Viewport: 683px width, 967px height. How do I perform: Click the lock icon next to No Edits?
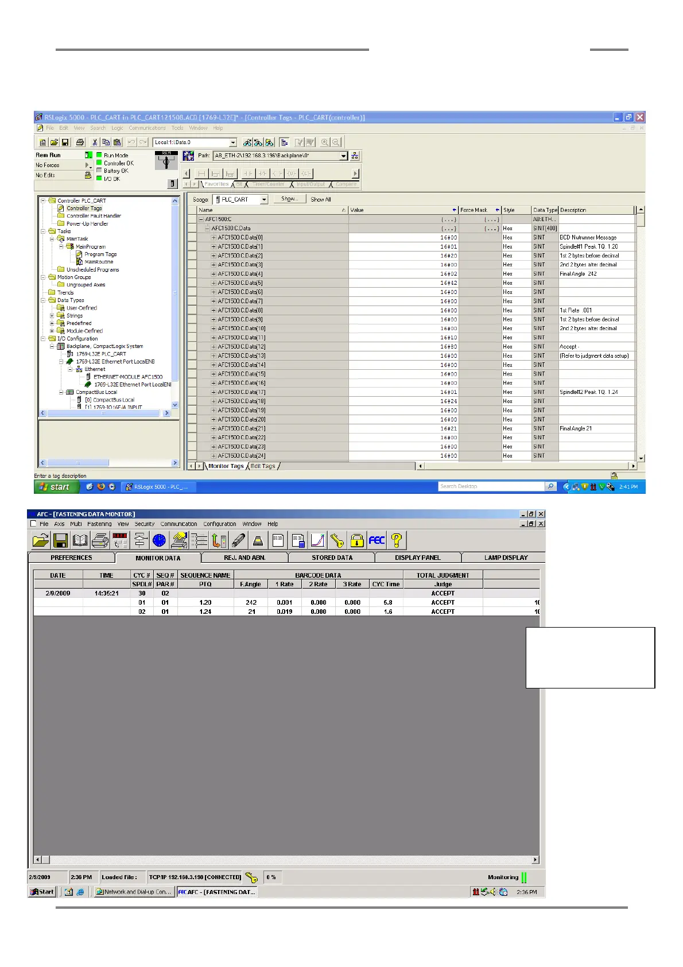88,175
